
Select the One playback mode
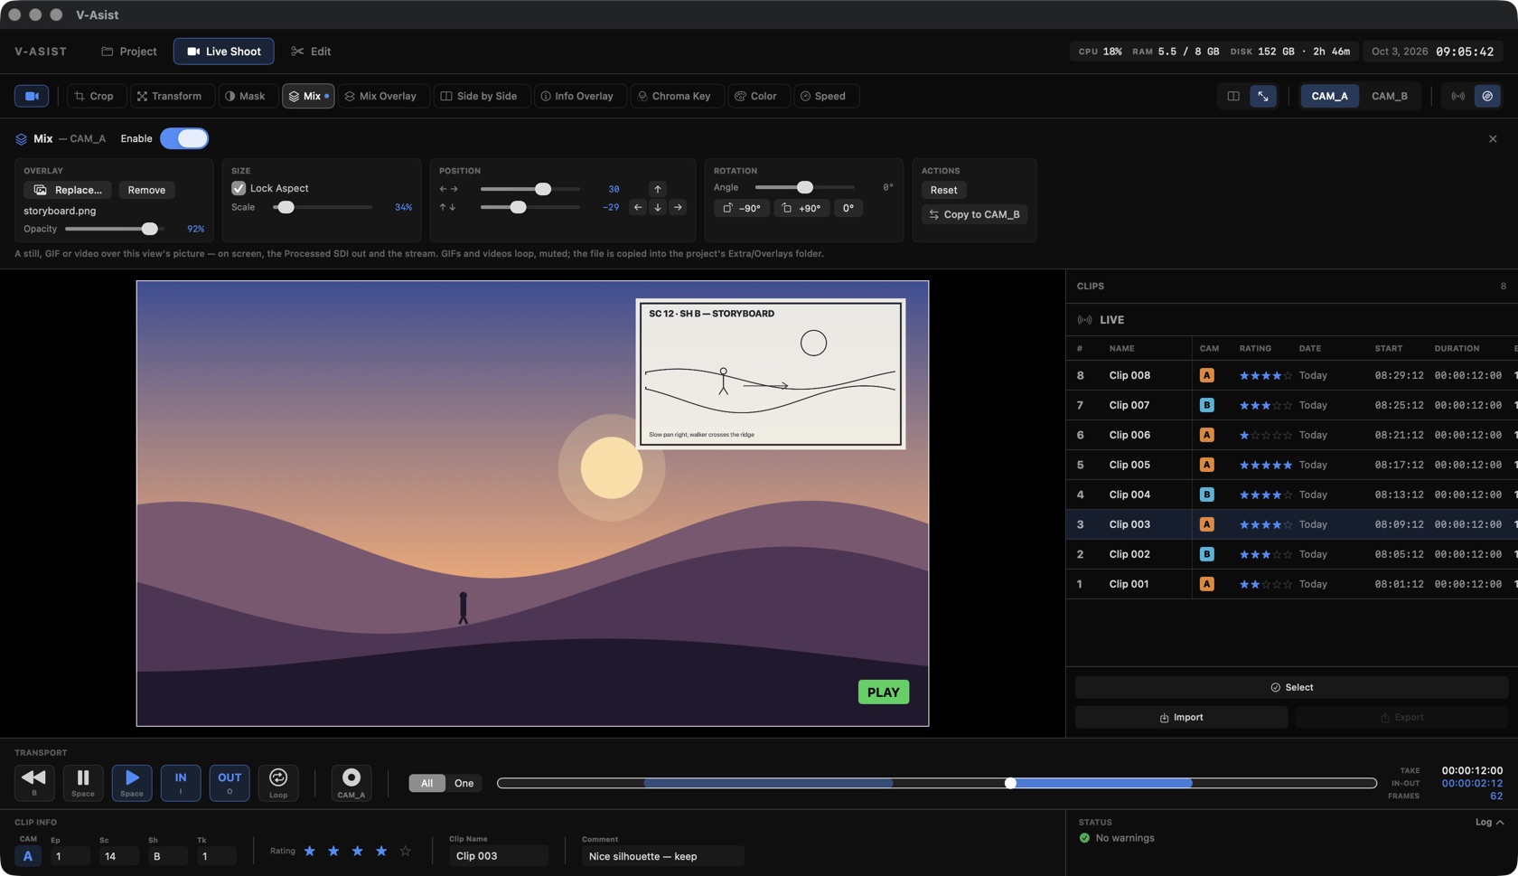tap(464, 783)
